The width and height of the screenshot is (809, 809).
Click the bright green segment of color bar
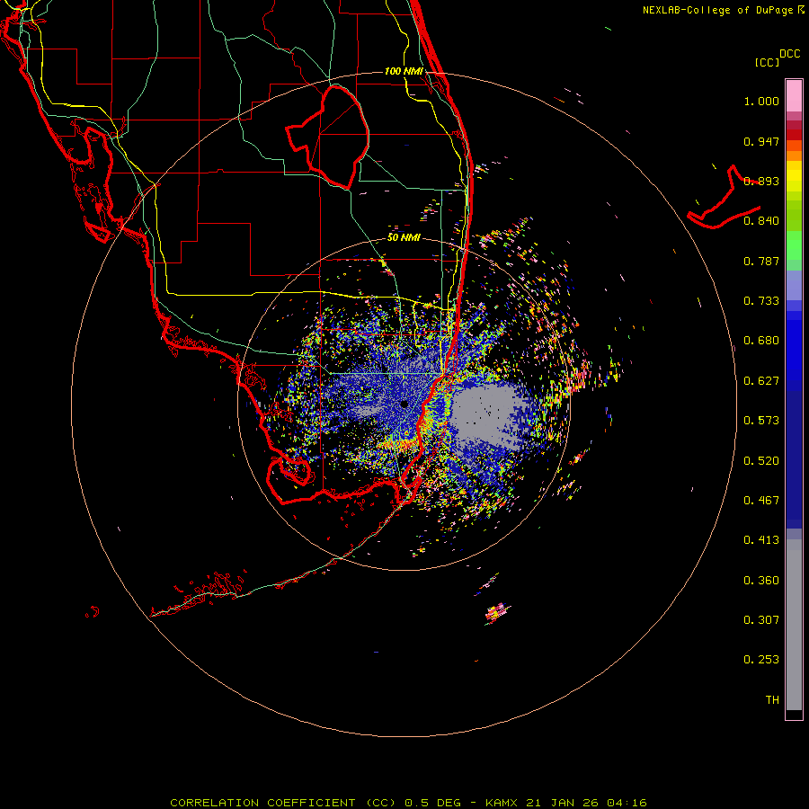click(794, 245)
